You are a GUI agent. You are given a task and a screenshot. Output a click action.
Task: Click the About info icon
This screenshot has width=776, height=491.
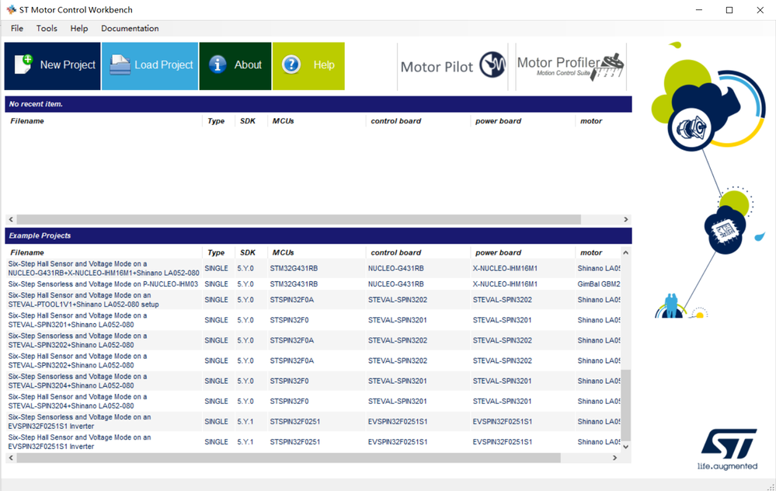(217, 64)
